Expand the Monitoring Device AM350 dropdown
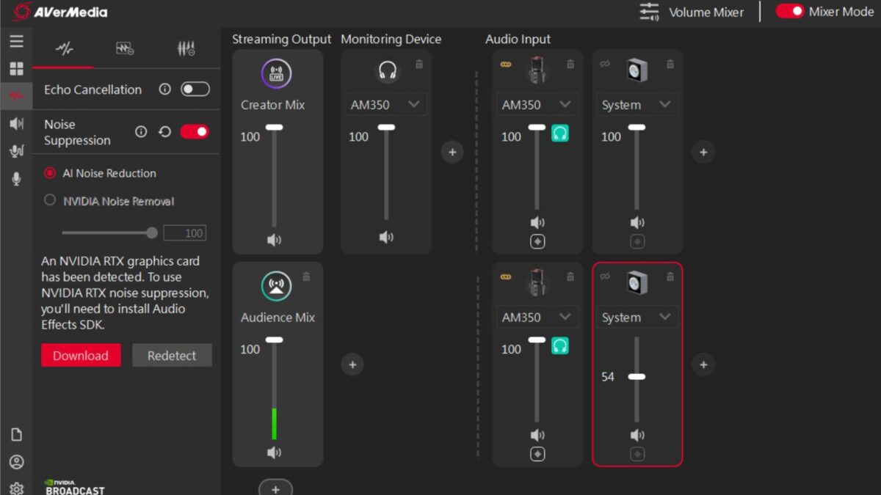The height and width of the screenshot is (495, 881). click(x=386, y=105)
